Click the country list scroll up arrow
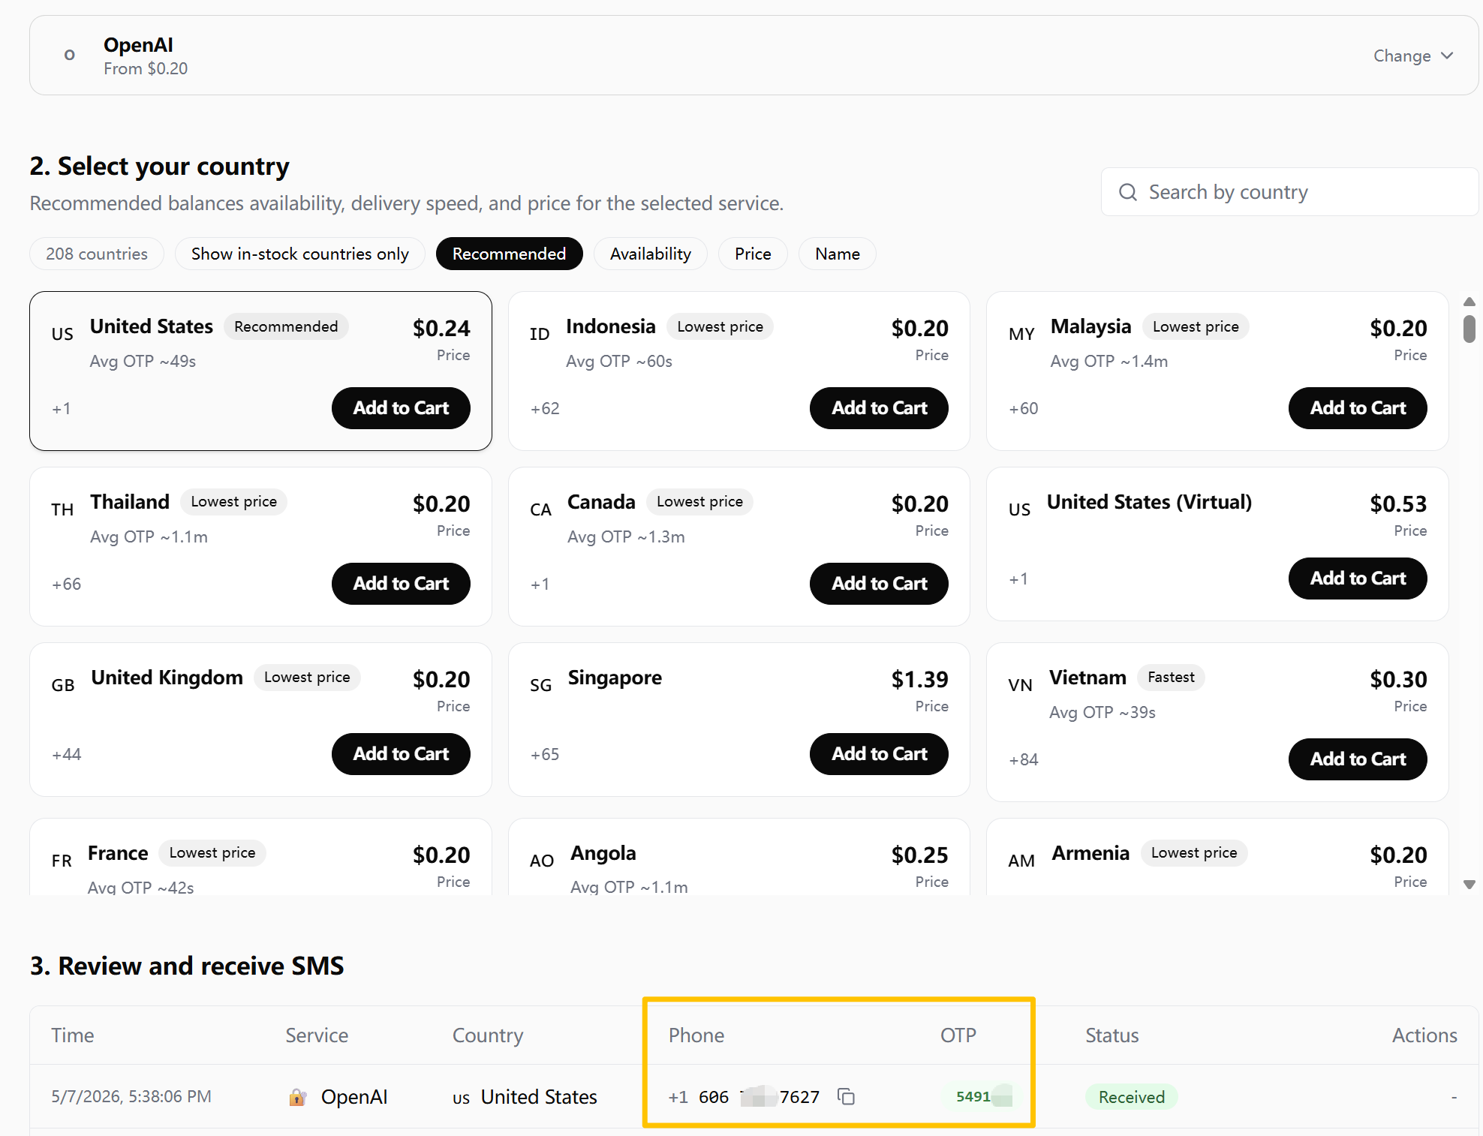The height and width of the screenshot is (1136, 1483). [1469, 302]
